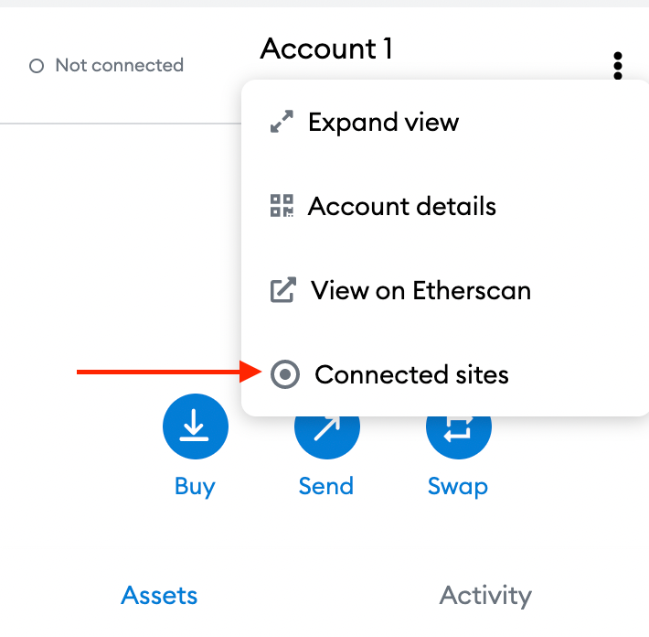Image resolution: width=649 pixels, height=637 pixels.
Task: Click the "Not connected" status text
Action: click(x=119, y=66)
